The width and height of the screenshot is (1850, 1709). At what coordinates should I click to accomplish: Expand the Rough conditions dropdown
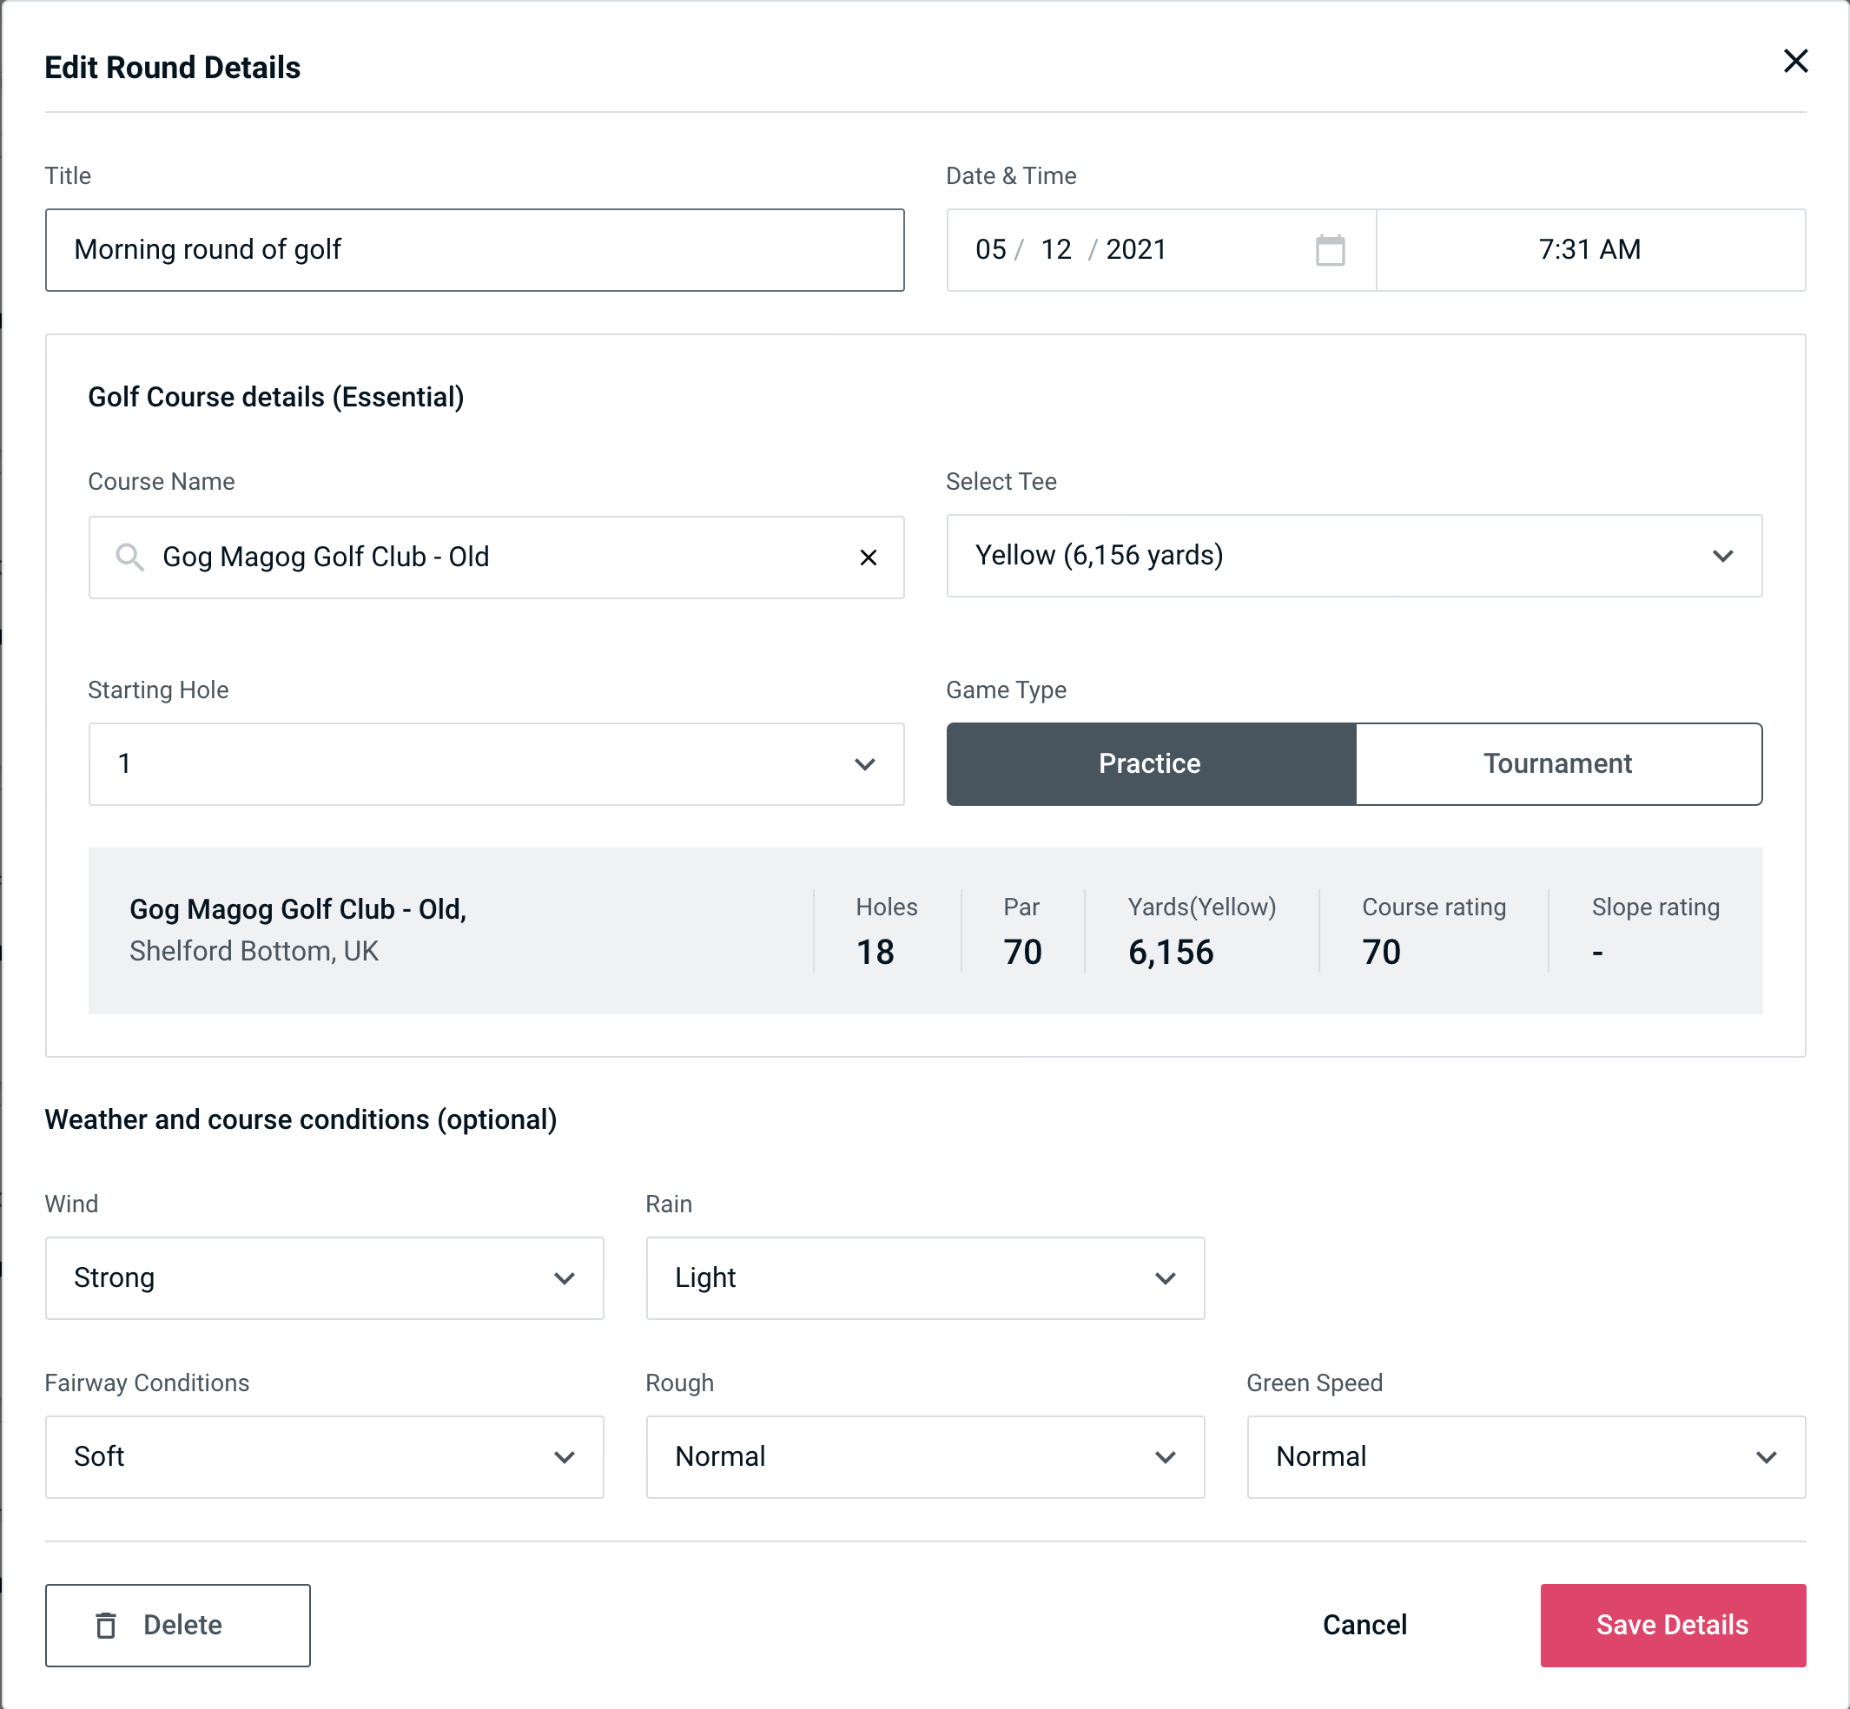1172,1456
